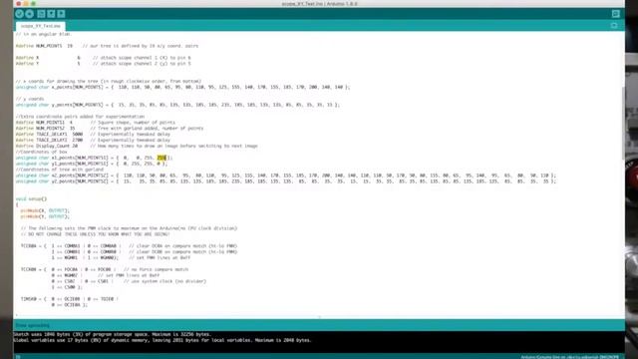Click the x_points[NUM_POINTS] array line
The width and height of the screenshot is (638, 359).
182,87
